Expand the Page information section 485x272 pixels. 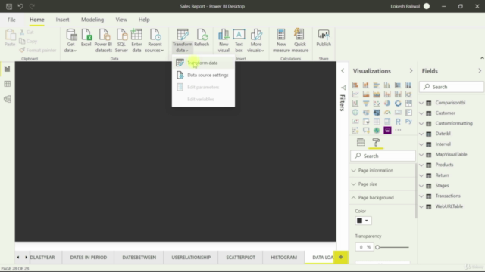pyautogui.click(x=383, y=170)
